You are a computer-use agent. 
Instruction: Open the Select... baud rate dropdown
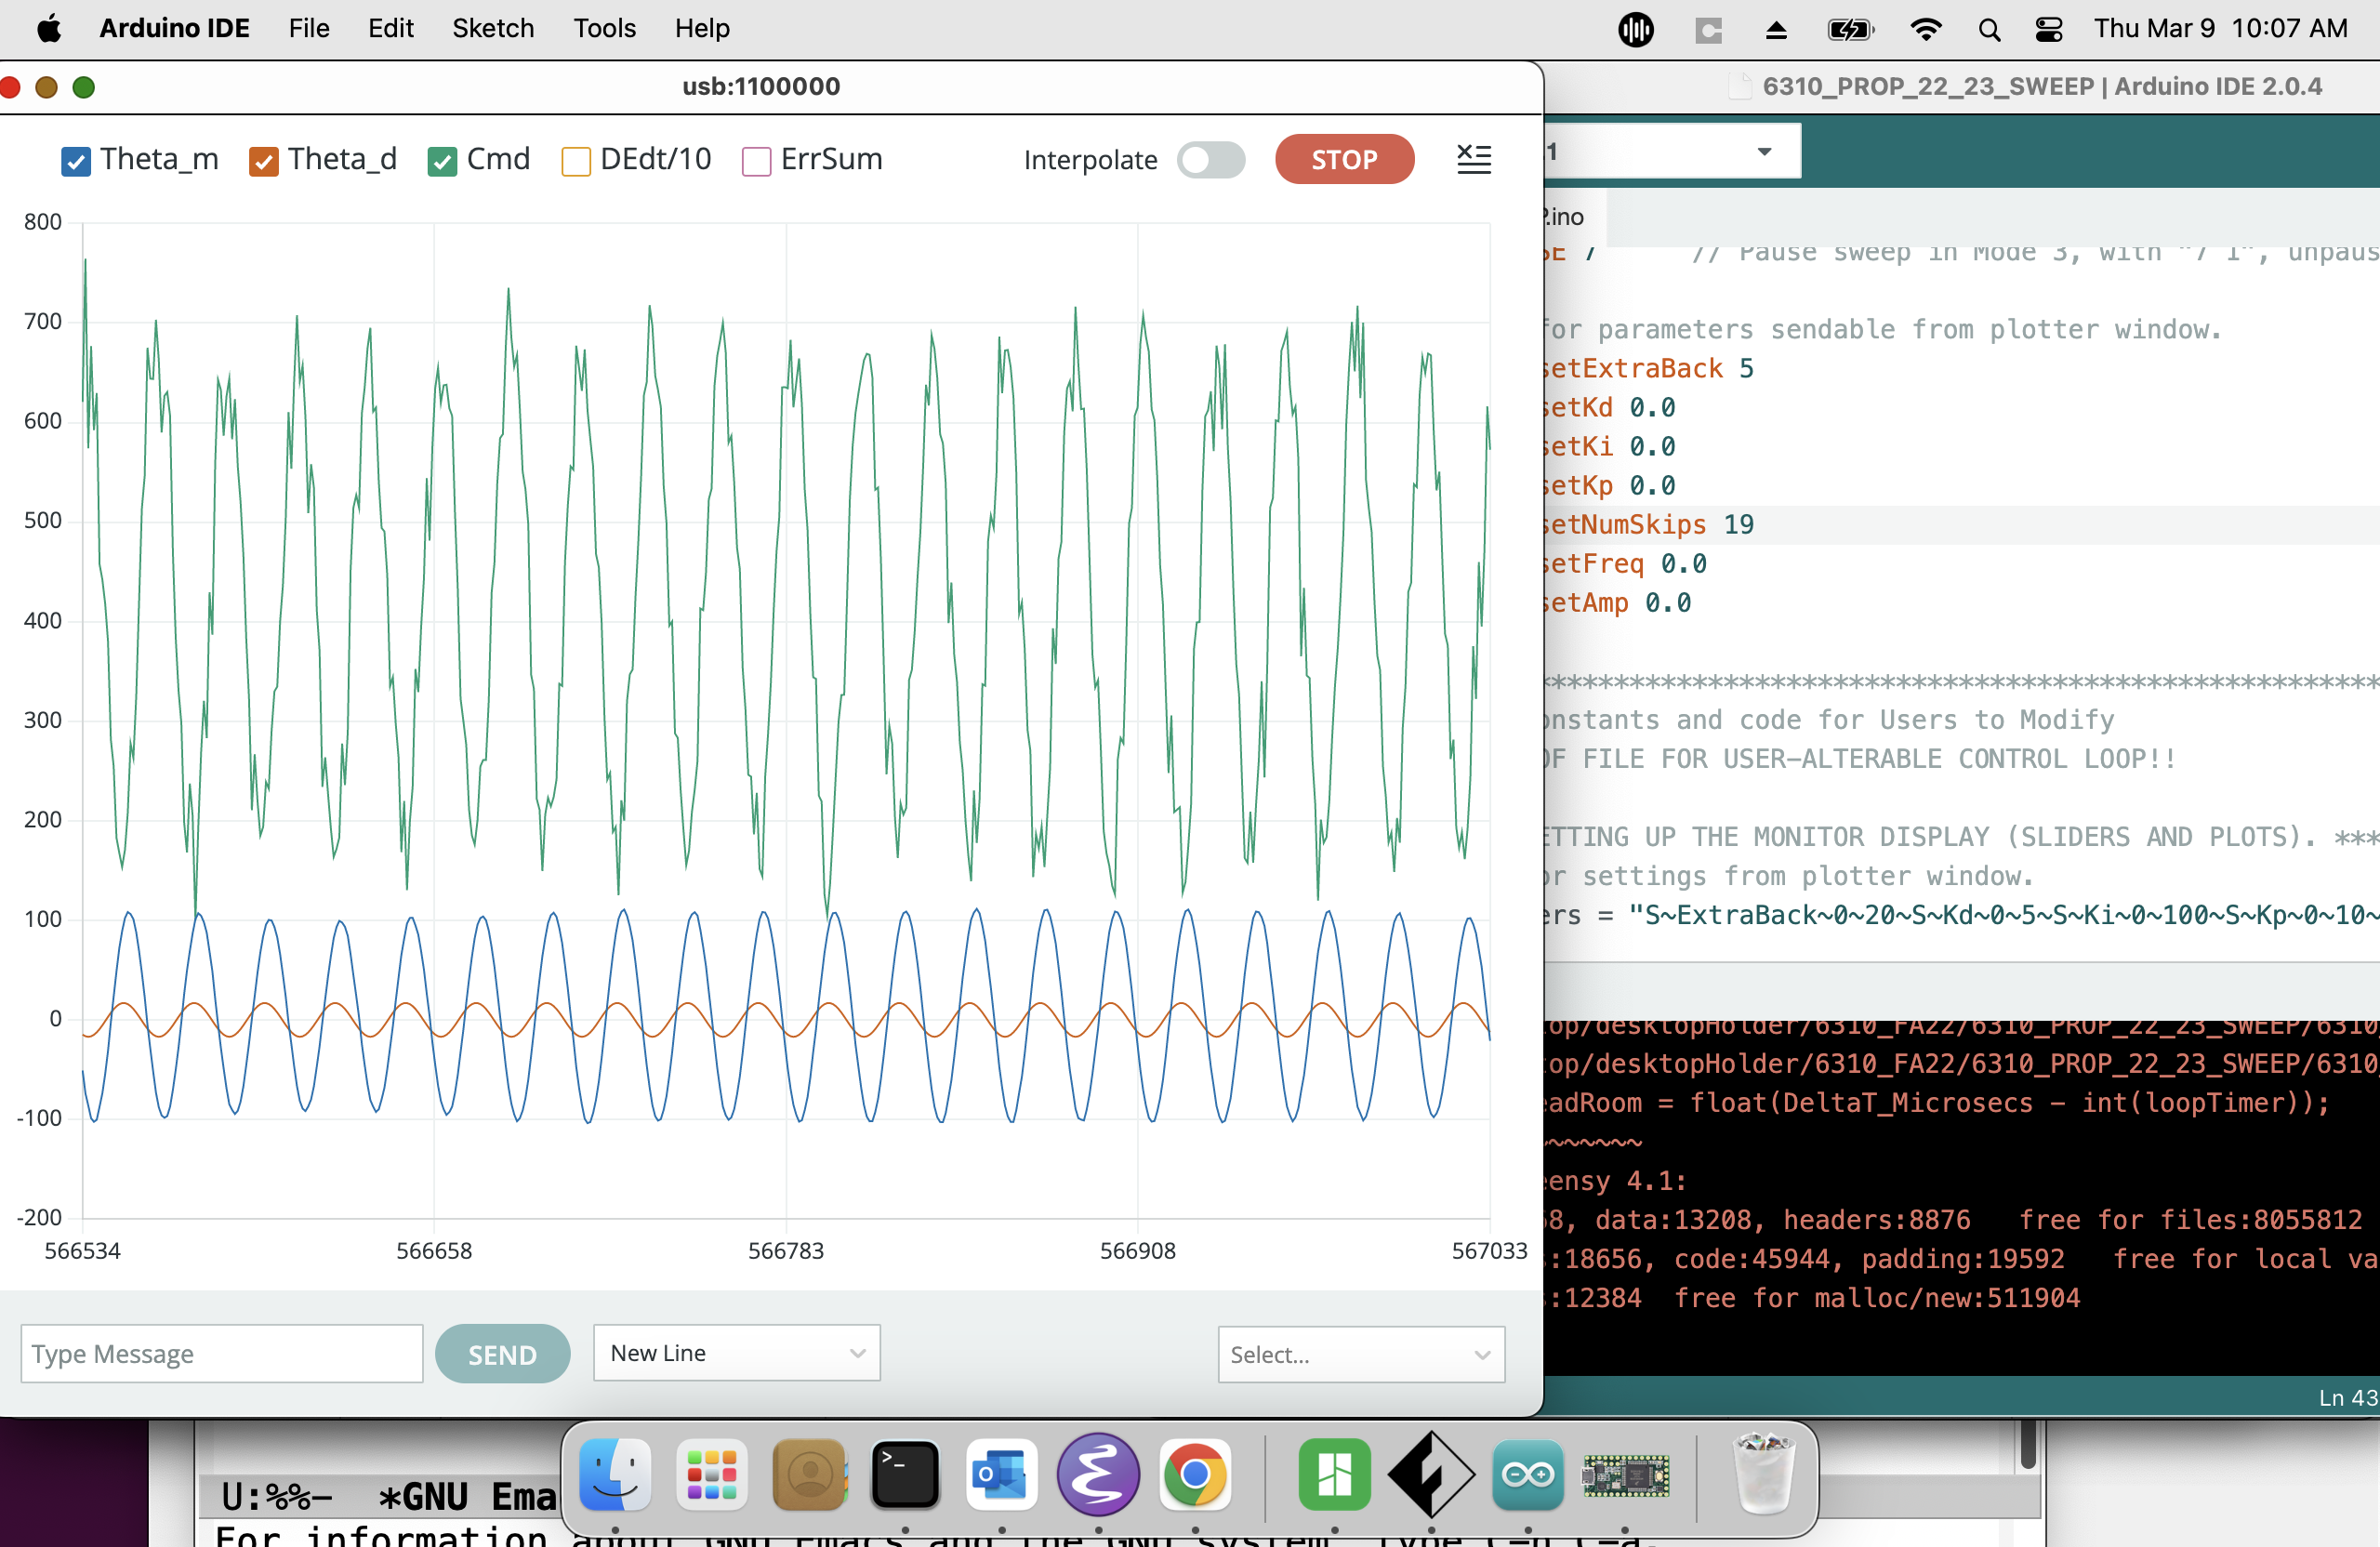[1360, 1354]
